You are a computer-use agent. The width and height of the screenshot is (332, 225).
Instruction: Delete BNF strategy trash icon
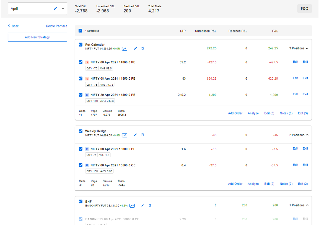[150, 205]
